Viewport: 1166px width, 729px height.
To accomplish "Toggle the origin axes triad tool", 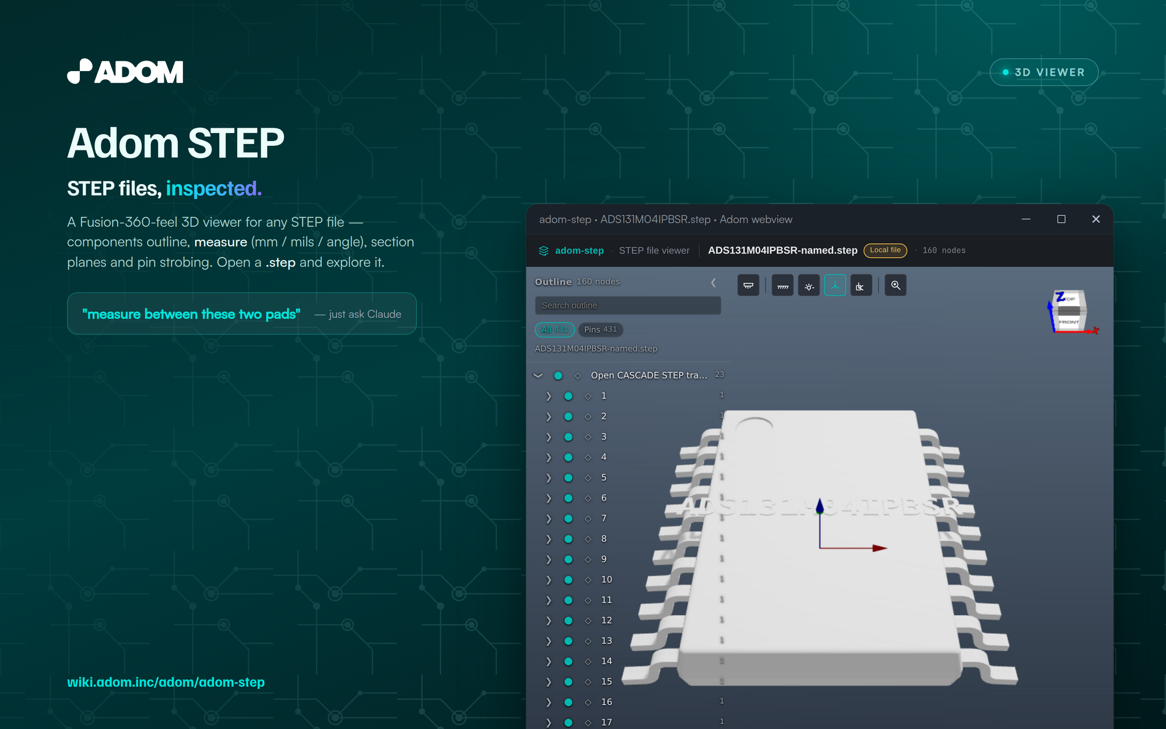I will coord(835,285).
